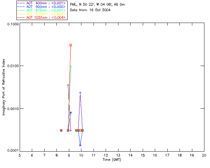210x168 pixels.
Task: Click the x-axis tick label 6
Action: click(32, 155)
